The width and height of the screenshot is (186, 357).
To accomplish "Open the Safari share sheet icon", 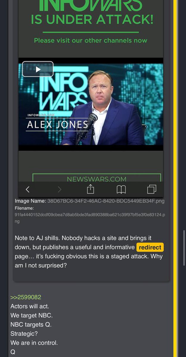I will [90, 189].
